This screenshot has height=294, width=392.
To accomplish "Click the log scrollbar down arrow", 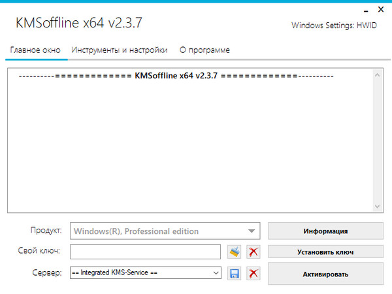I will coord(377,206).
